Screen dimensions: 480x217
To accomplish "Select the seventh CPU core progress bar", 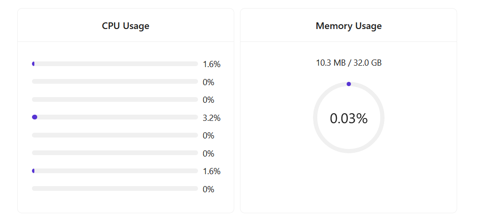I will point(115,171).
